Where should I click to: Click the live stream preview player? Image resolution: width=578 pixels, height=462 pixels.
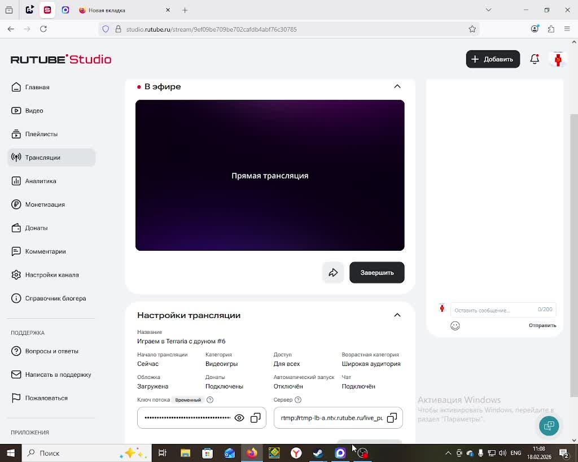270,175
